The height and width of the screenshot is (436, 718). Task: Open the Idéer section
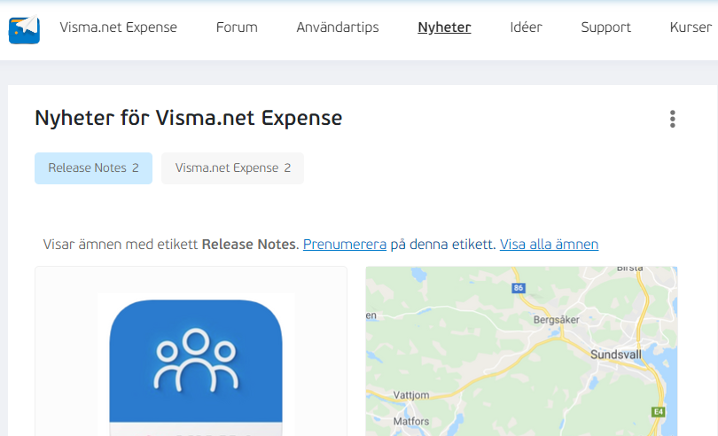526,27
